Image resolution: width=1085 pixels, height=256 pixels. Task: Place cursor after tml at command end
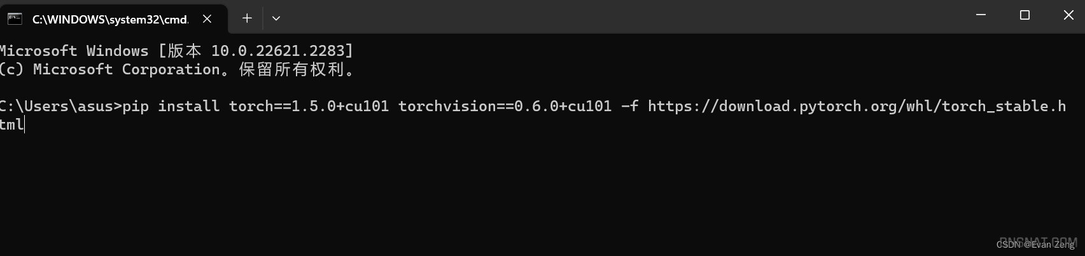click(24, 125)
